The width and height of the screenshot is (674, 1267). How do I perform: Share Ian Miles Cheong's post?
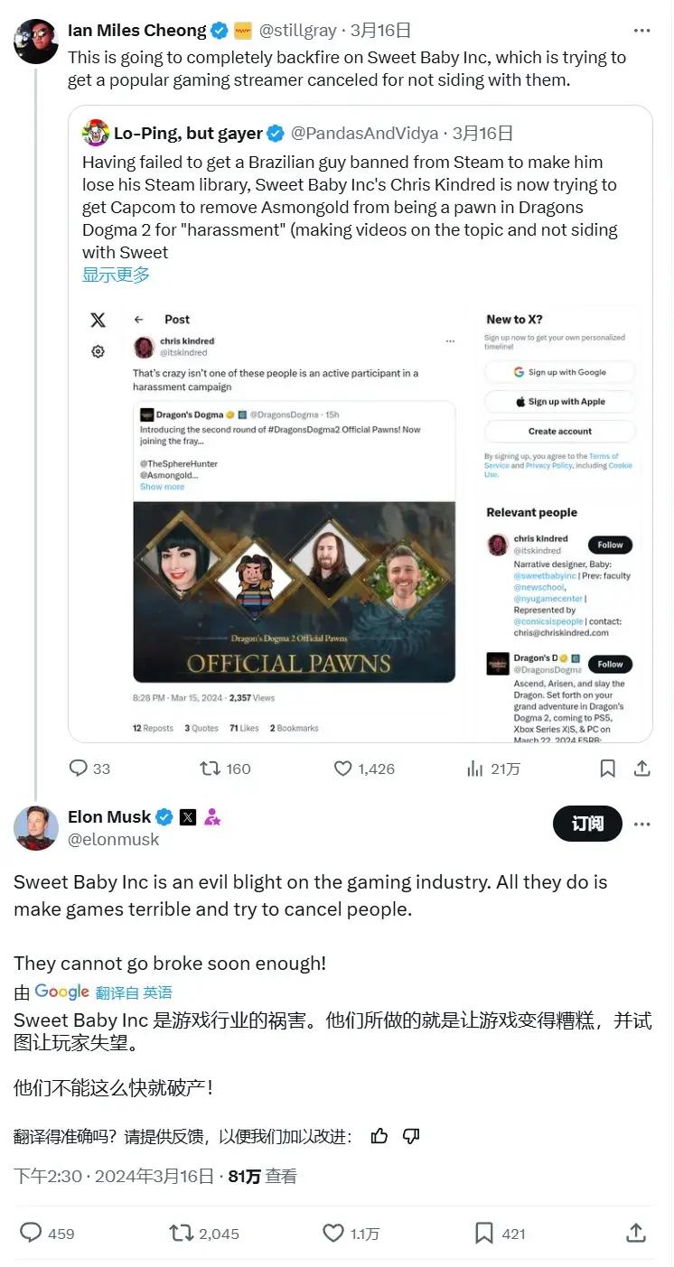[x=642, y=769]
